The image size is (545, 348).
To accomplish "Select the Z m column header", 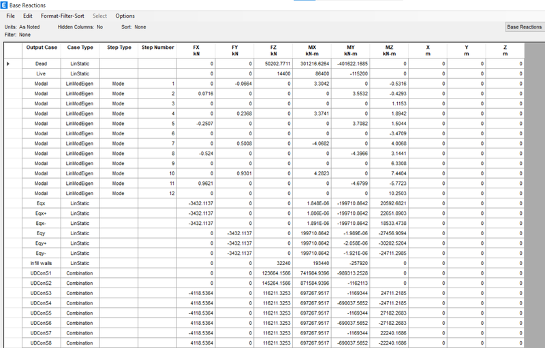I will point(505,50).
